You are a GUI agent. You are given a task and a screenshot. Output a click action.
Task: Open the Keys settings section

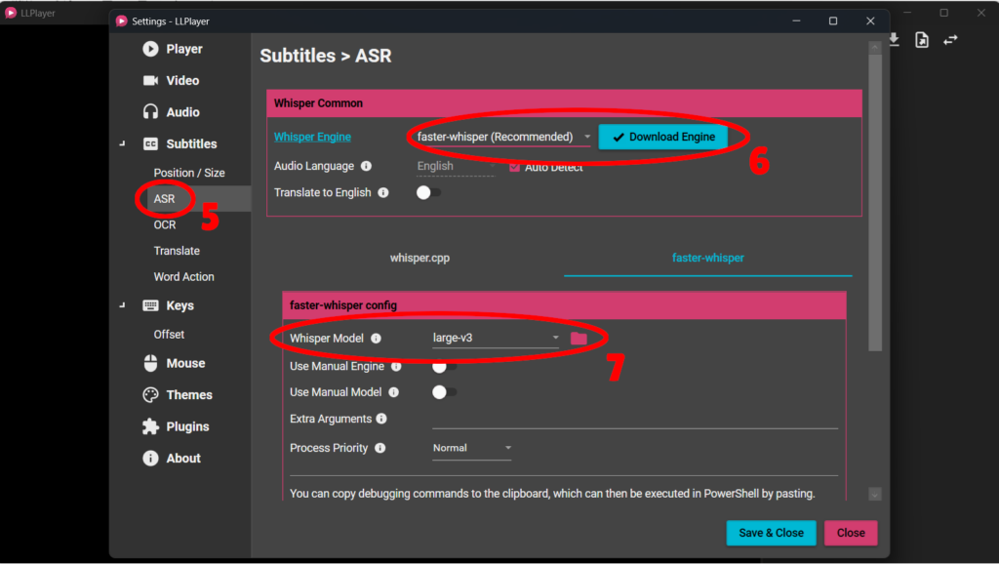coord(168,305)
